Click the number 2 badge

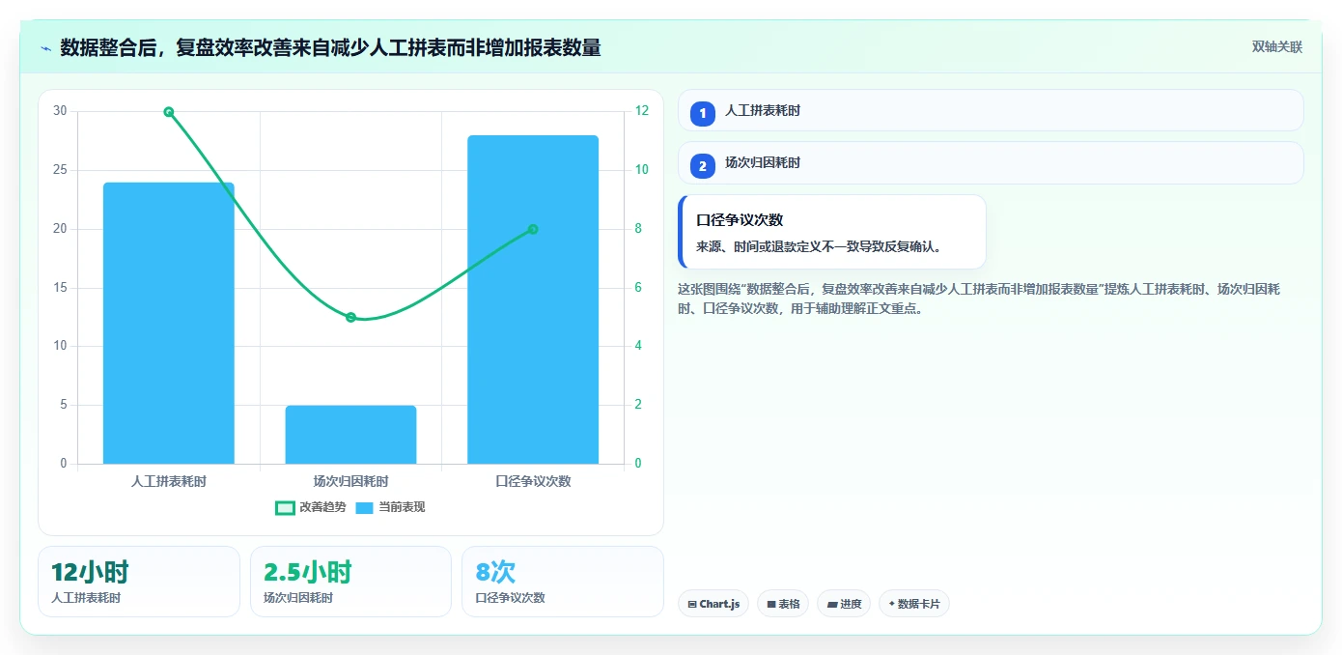coord(703,165)
